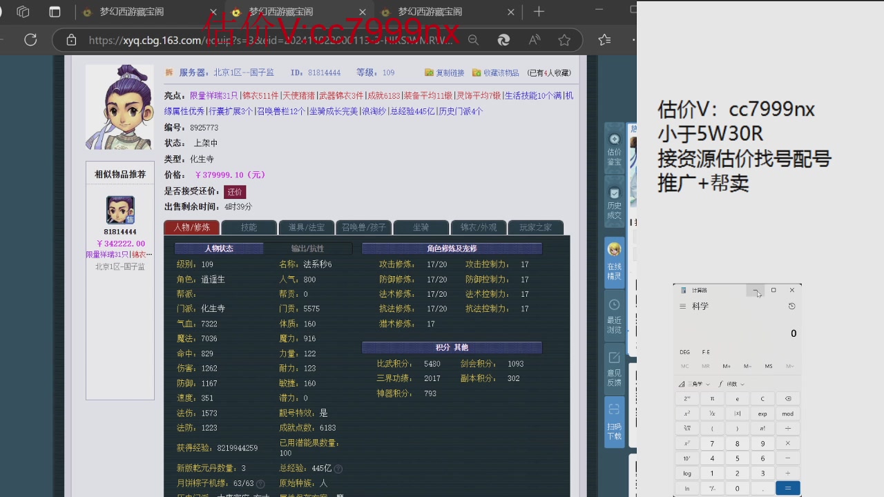884x497 pixels.
Task: Click the 月饼粽子机缘 help question mark
Action: 260,484
